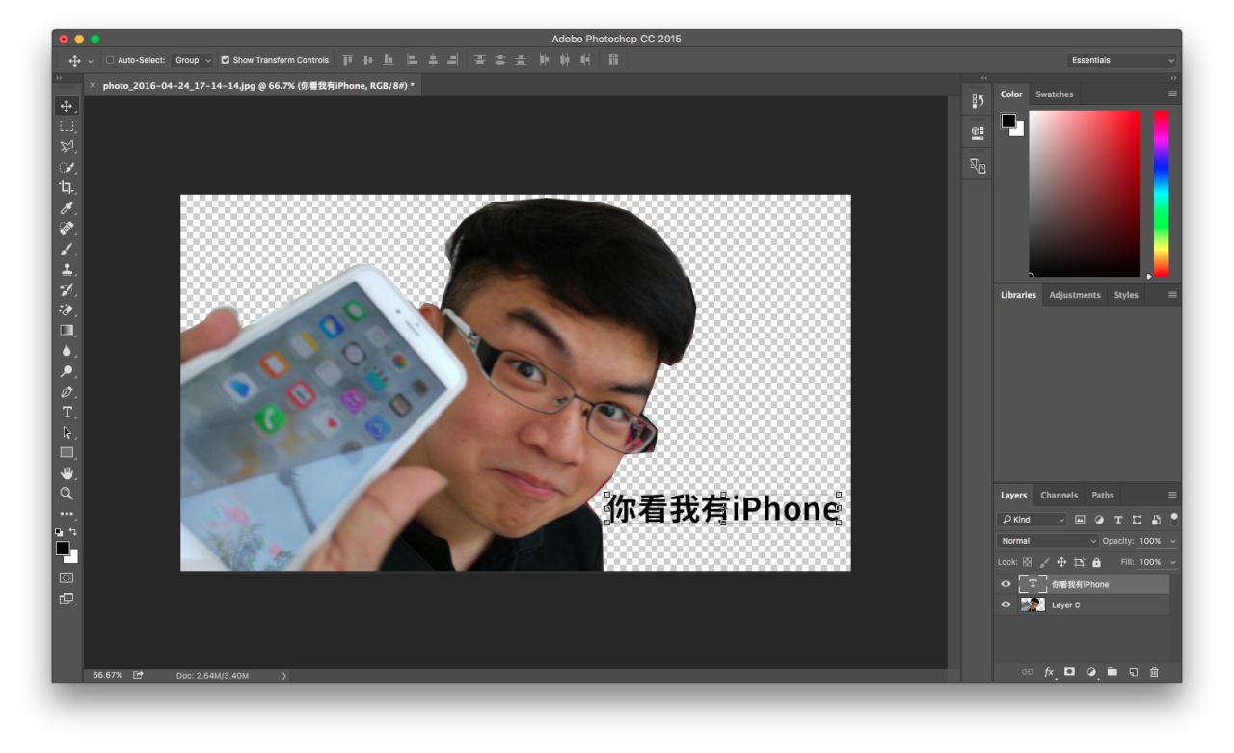This screenshot has height=753, width=1234.
Task: Open the layer Fill dropdown arrow
Action: (x=1173, y=562)
